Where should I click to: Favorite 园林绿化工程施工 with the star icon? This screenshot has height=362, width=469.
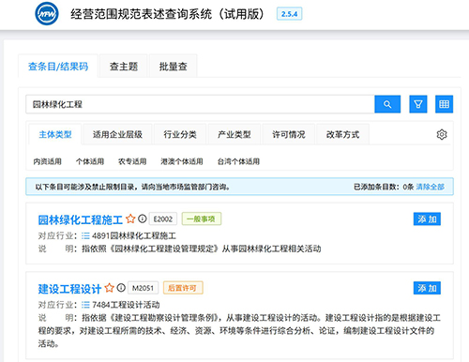pos(130,219)
